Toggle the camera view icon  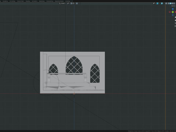coord(175,23)
